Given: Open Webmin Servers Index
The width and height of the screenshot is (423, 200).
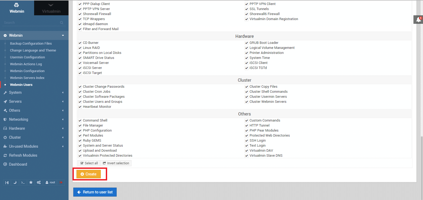Looking at the screenshot, I should click(x=27, y=78).
